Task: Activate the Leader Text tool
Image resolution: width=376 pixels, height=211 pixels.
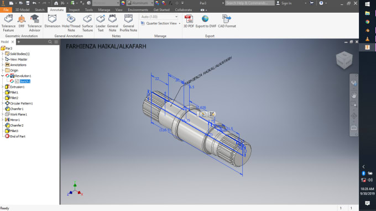Action: (x=101, y=23)
